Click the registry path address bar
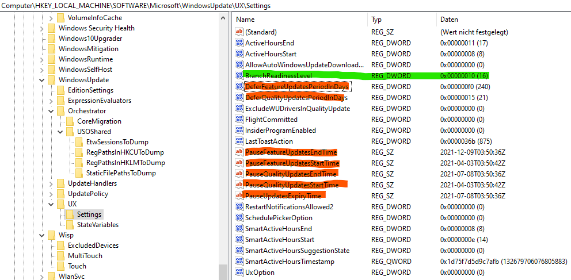 (x=285, y=6)
